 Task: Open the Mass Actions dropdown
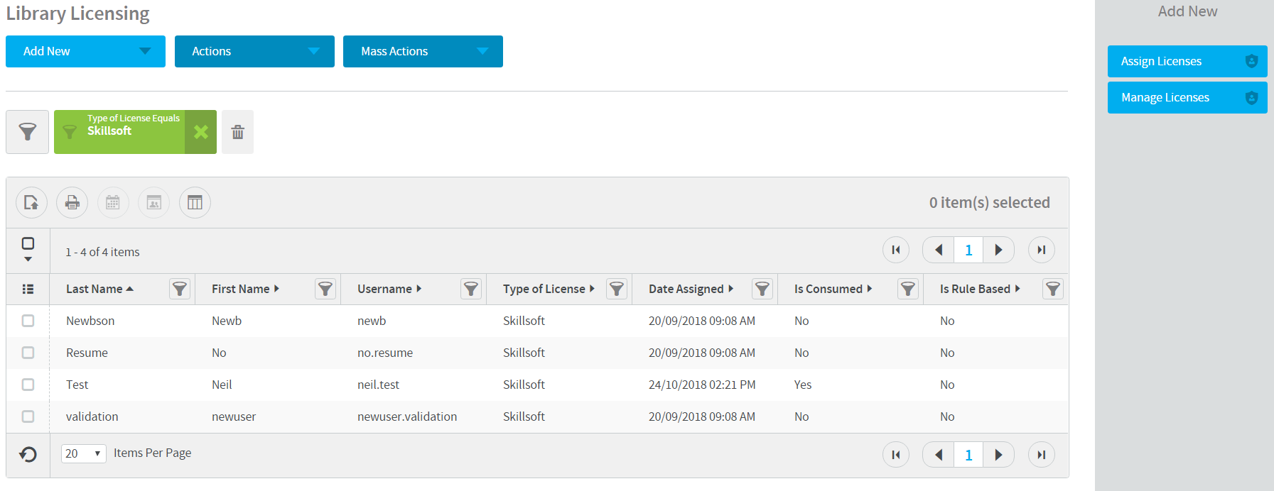[423, 51]
